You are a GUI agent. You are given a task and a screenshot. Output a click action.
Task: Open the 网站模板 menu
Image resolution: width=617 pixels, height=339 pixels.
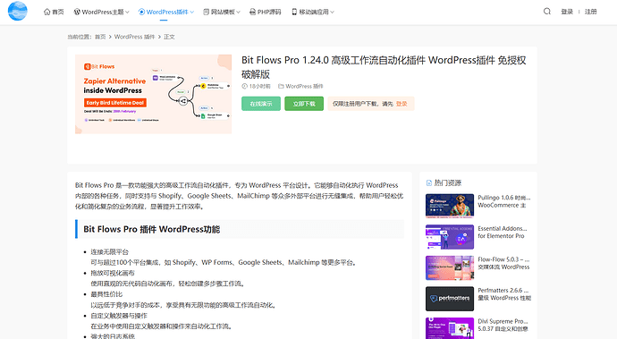click(x=222, y=12)
